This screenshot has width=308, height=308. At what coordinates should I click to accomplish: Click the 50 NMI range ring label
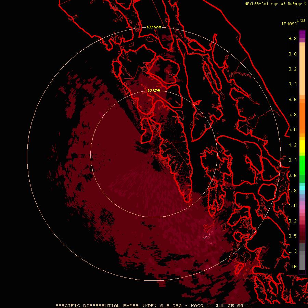coord(154,90)
